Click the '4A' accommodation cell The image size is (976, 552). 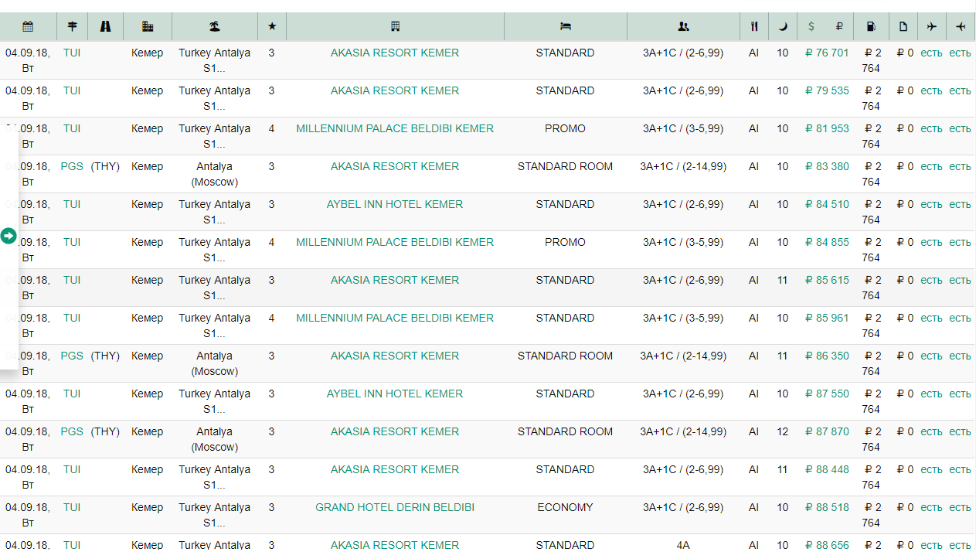(683, 544)
